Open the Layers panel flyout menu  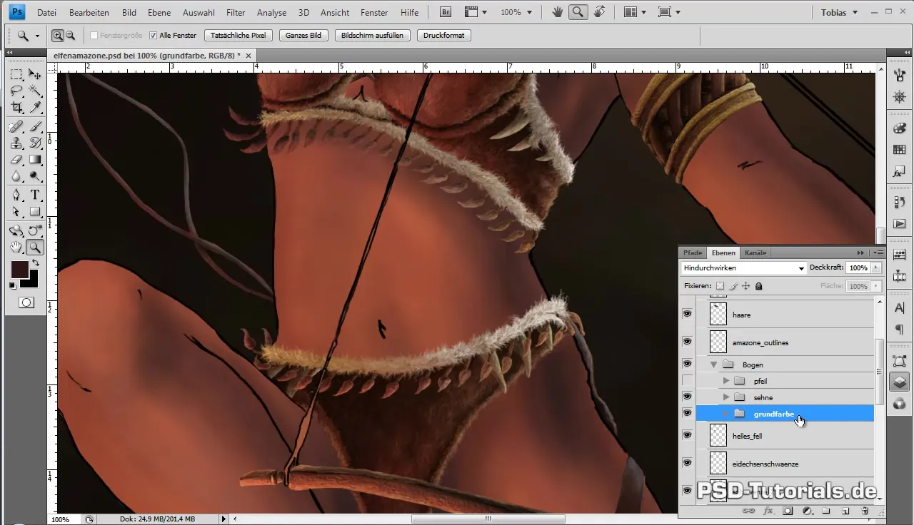[879, 253]
